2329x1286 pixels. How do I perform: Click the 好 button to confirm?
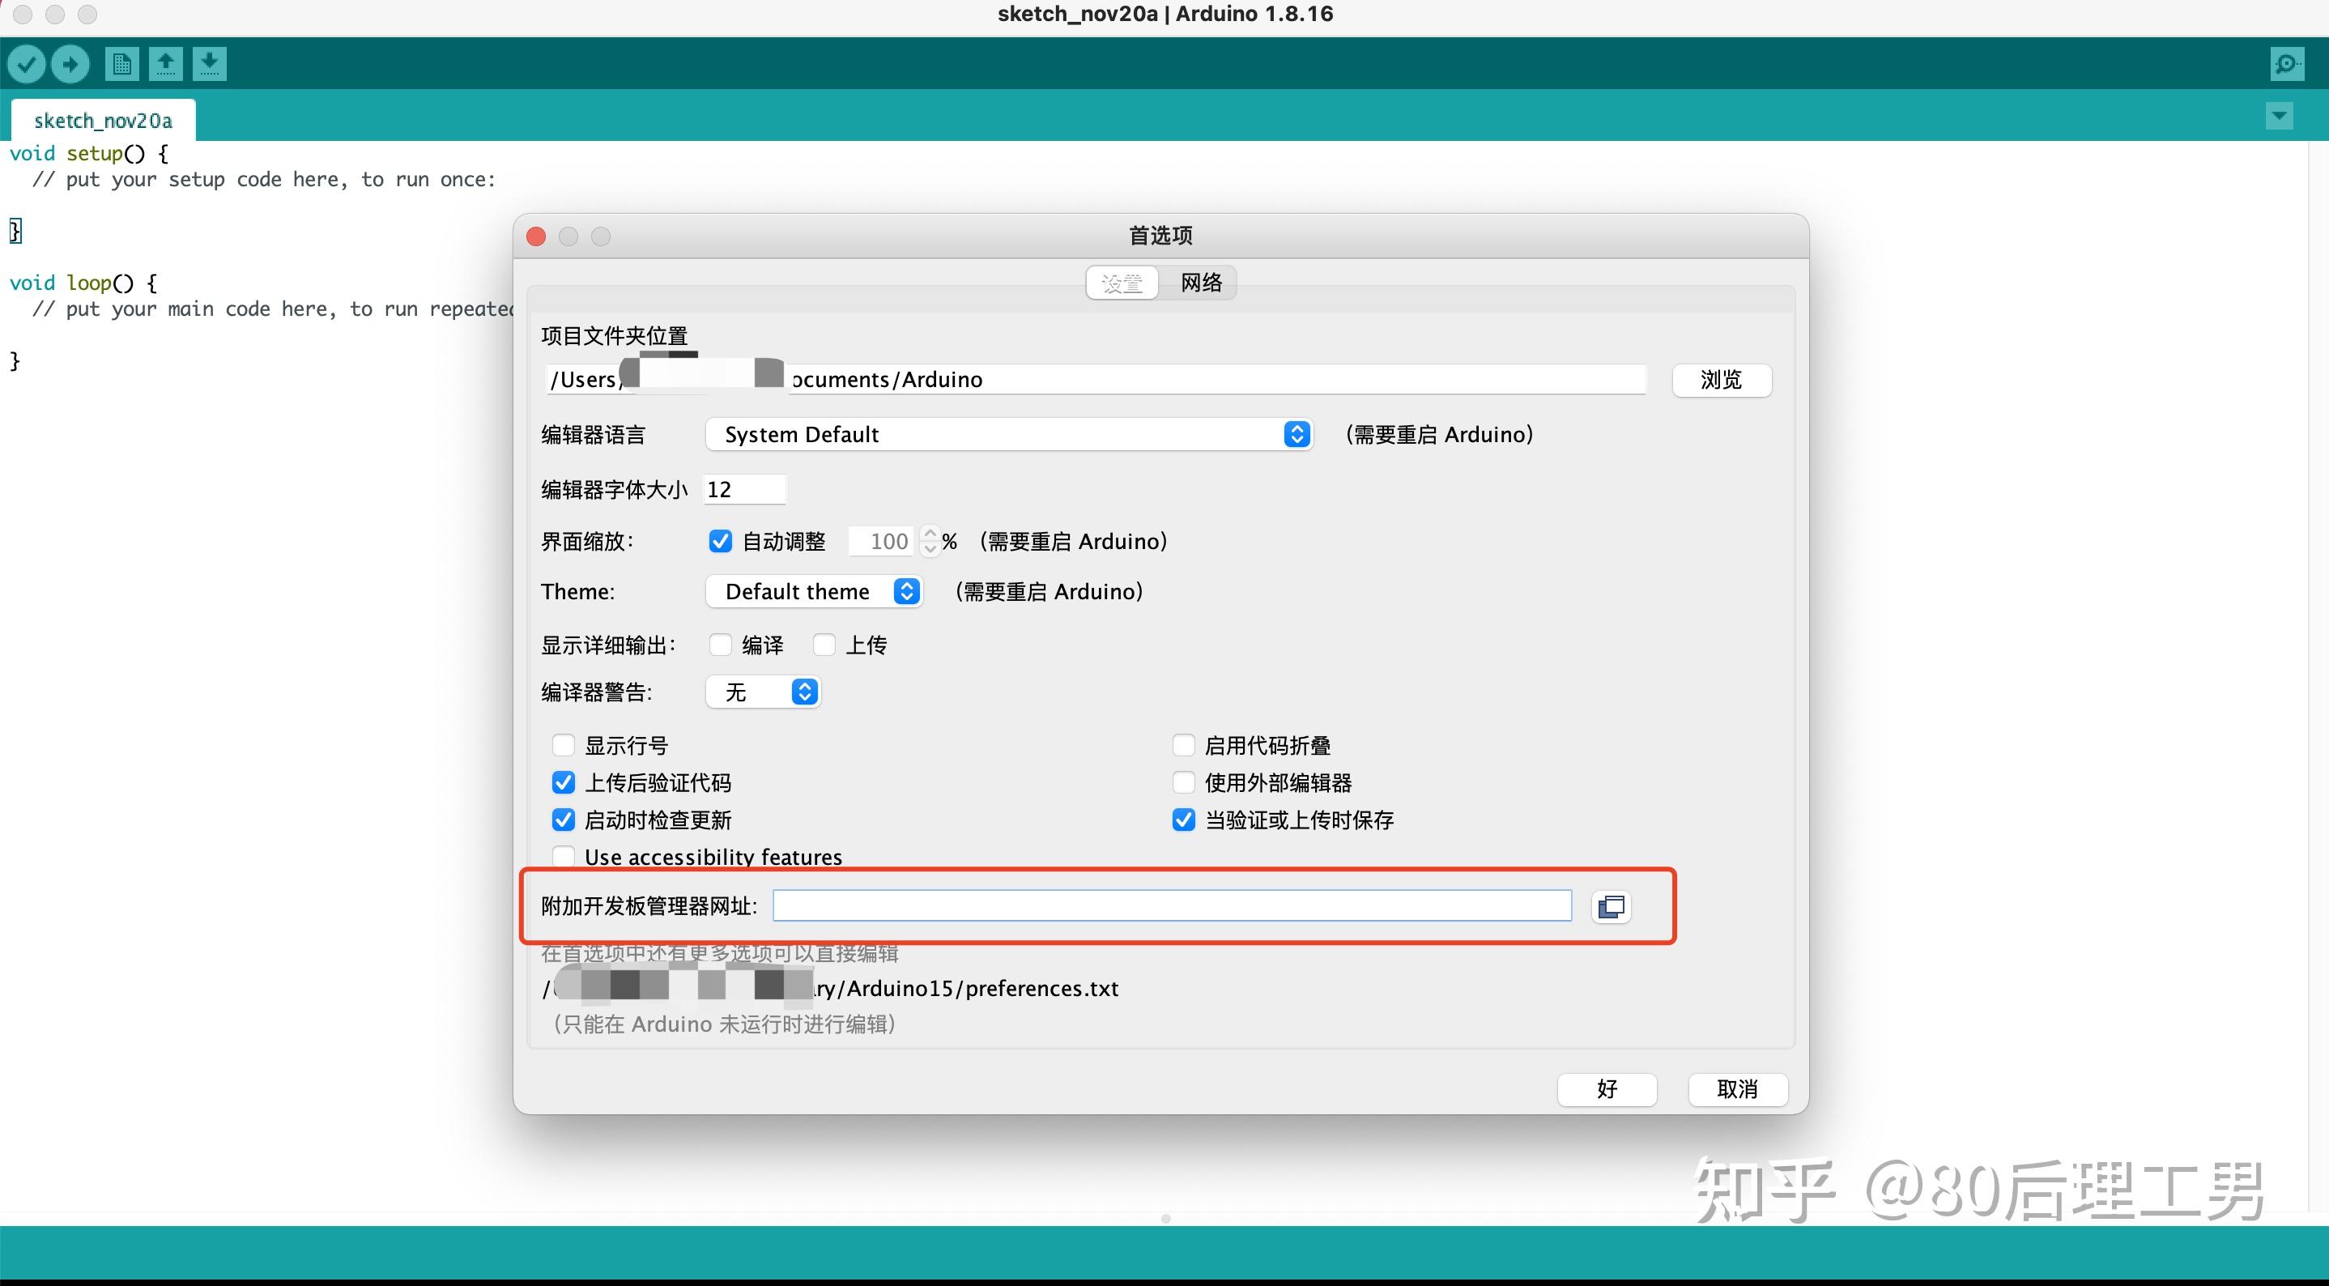[x=1607, y=1089]
